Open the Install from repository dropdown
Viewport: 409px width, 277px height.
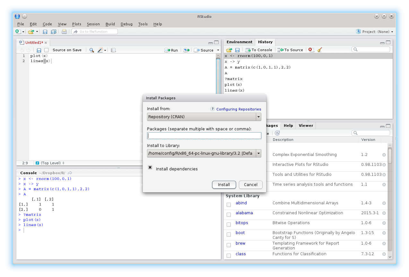(x=258, y=117)
